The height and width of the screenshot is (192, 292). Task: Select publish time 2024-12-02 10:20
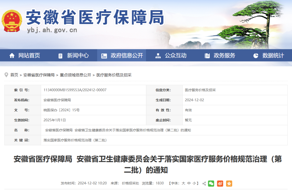tap(92, 183)
